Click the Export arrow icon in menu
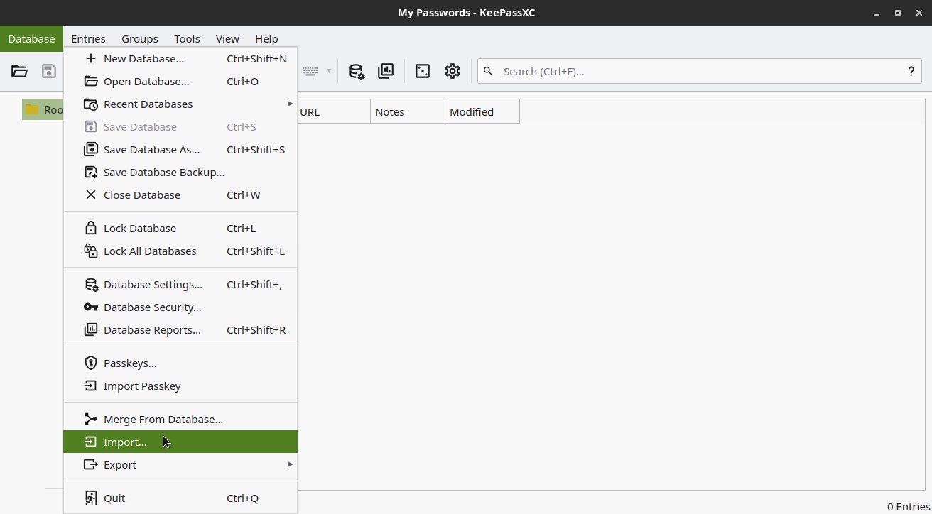Screen dimensions: 932x514 pyautogui.click(x=90, y=465)
